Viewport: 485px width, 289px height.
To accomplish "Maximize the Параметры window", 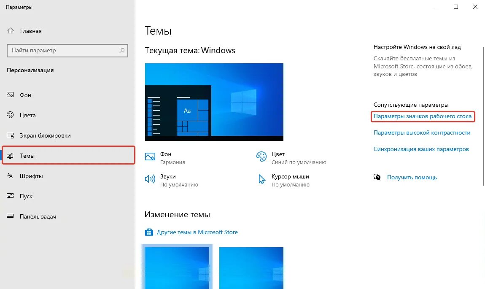I will (x=456, y=7).
